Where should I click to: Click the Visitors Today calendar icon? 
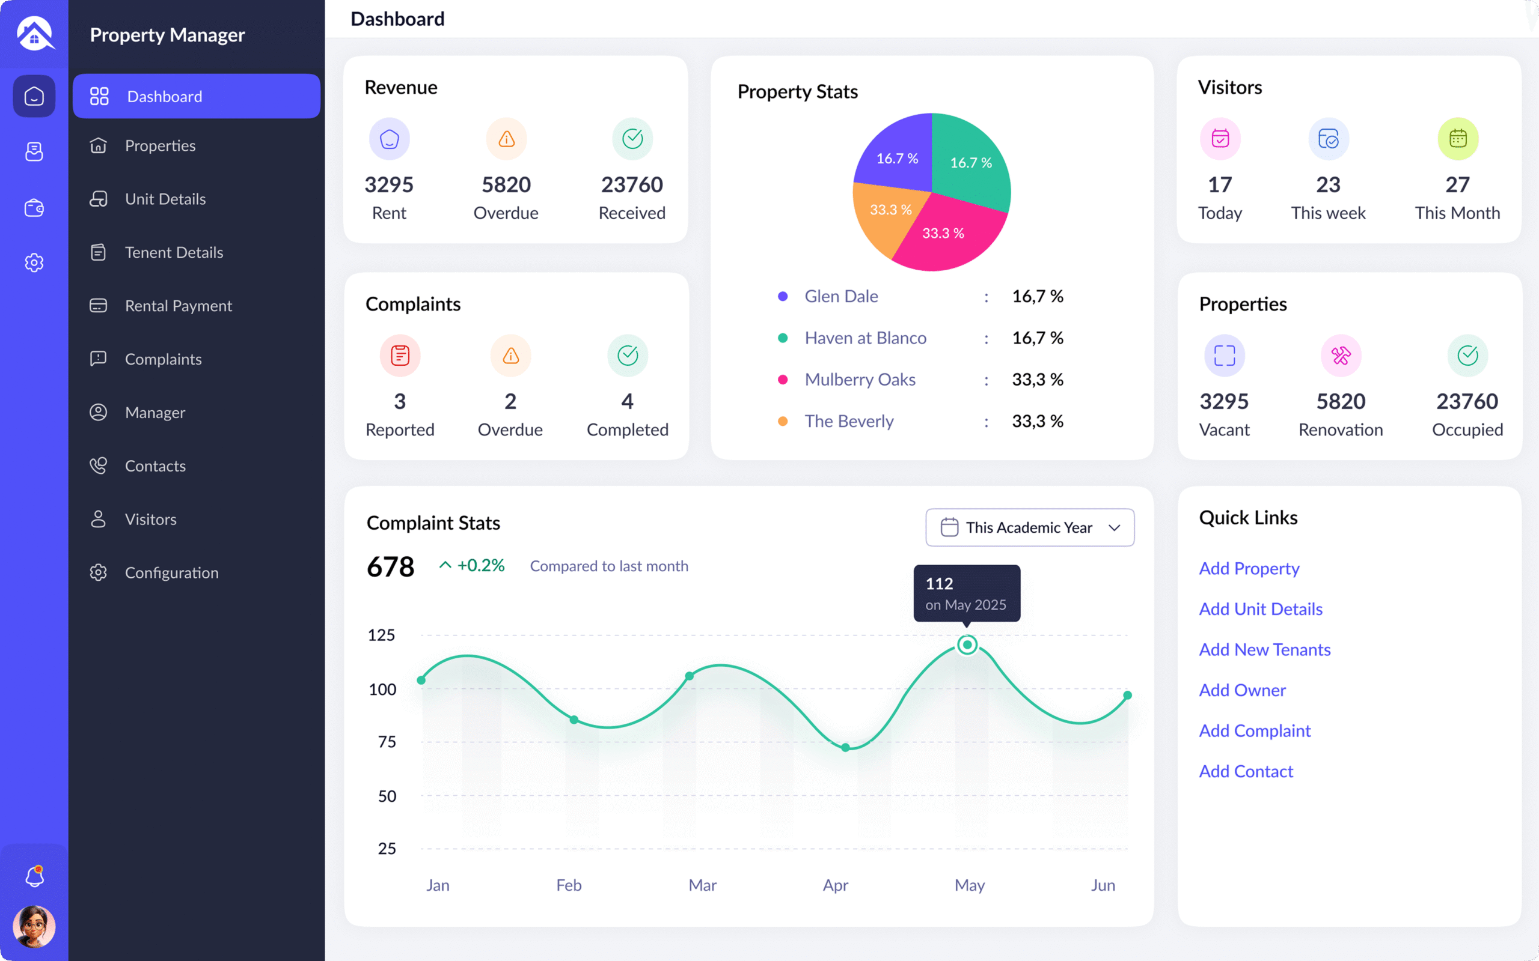[x=1220, y=139]
